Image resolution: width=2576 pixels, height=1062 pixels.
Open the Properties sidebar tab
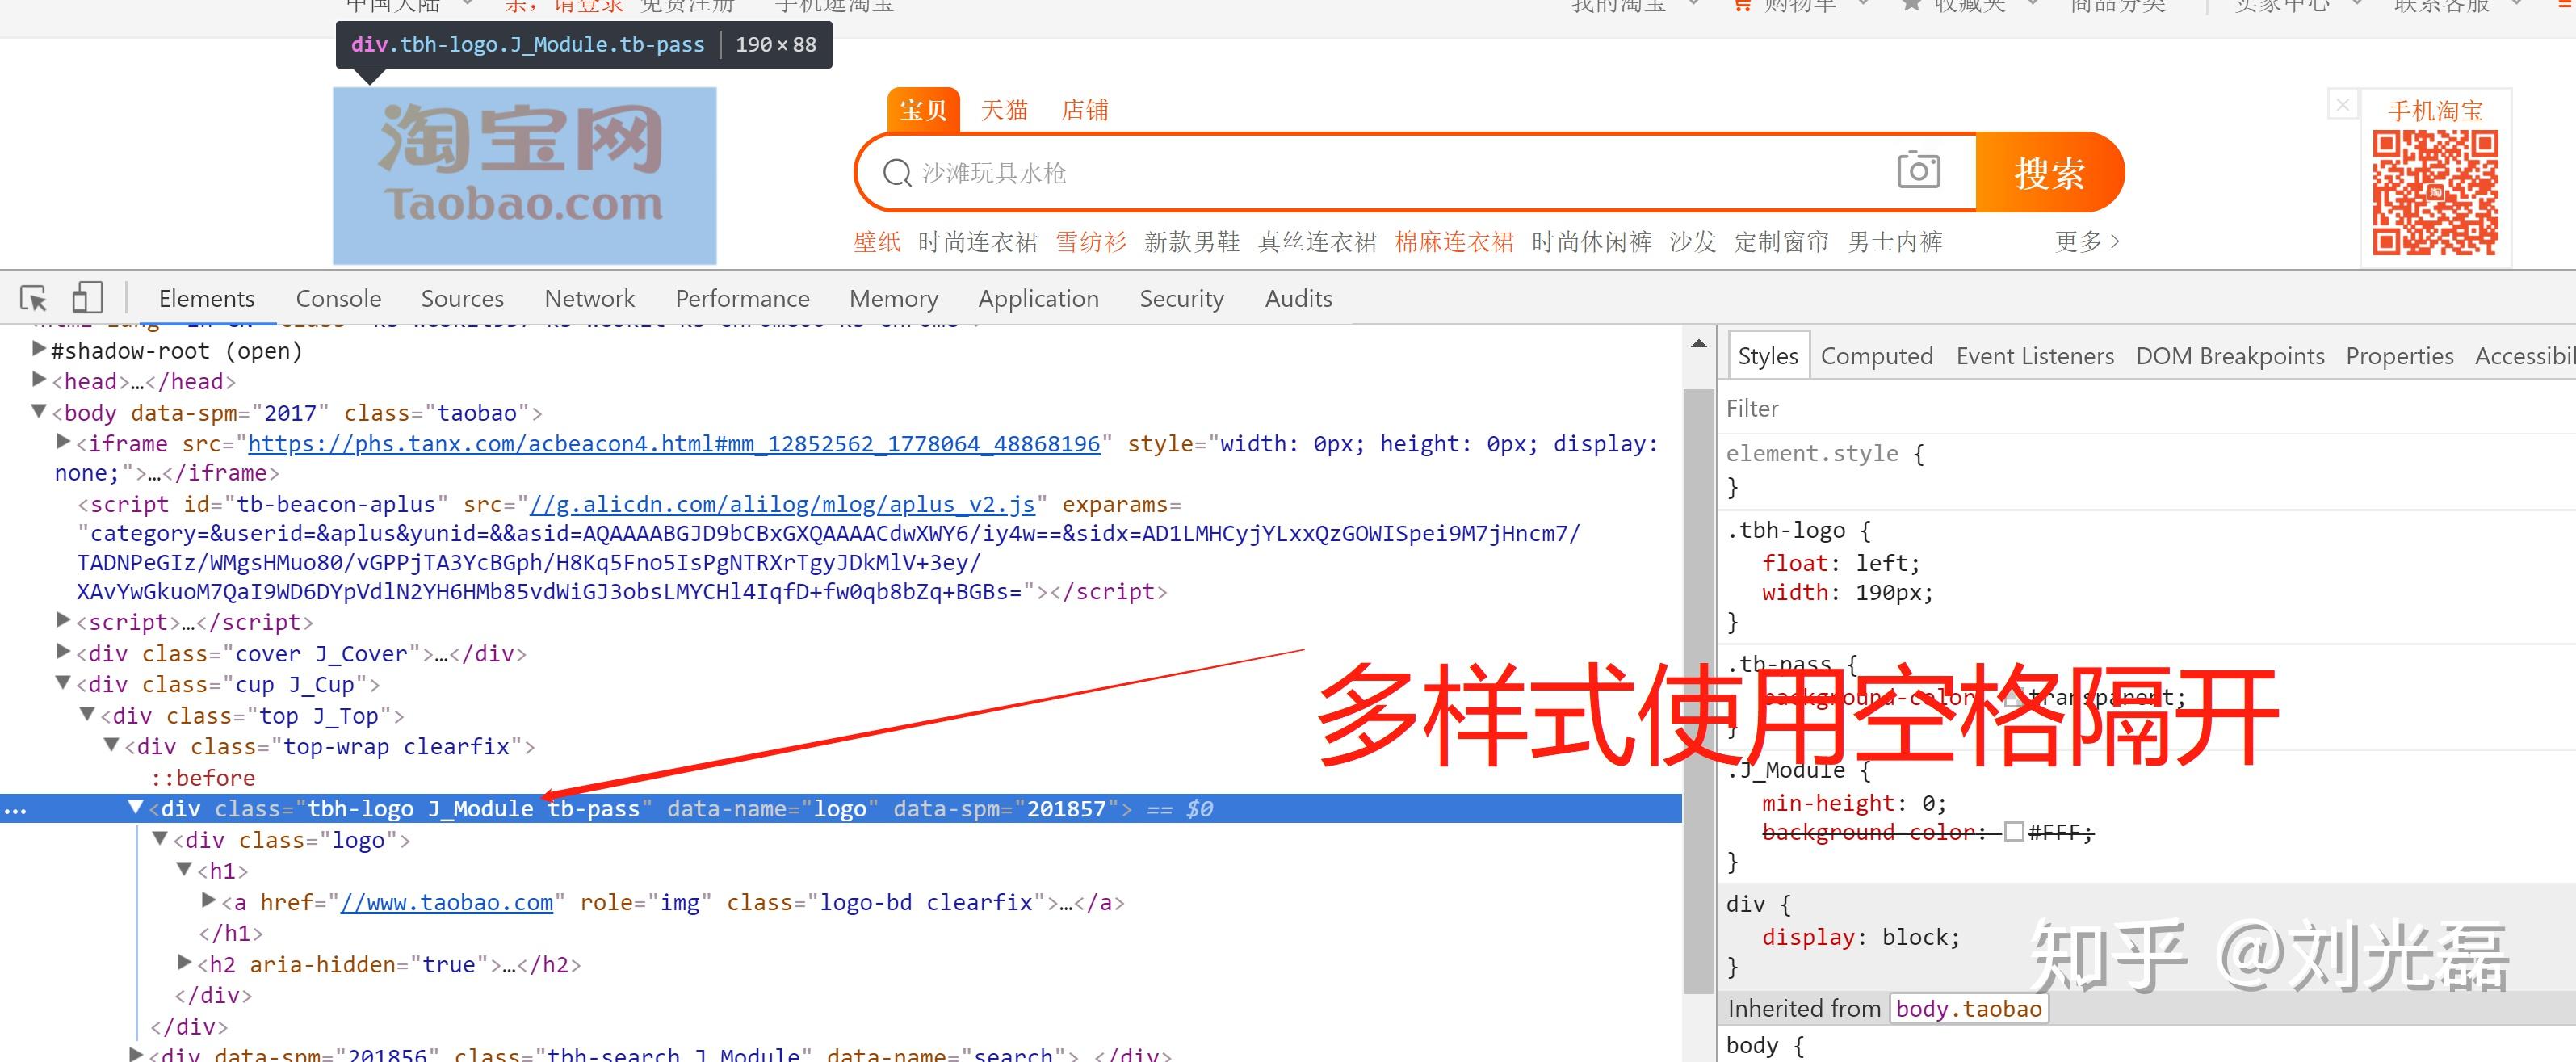click(x=2400, y=356)
